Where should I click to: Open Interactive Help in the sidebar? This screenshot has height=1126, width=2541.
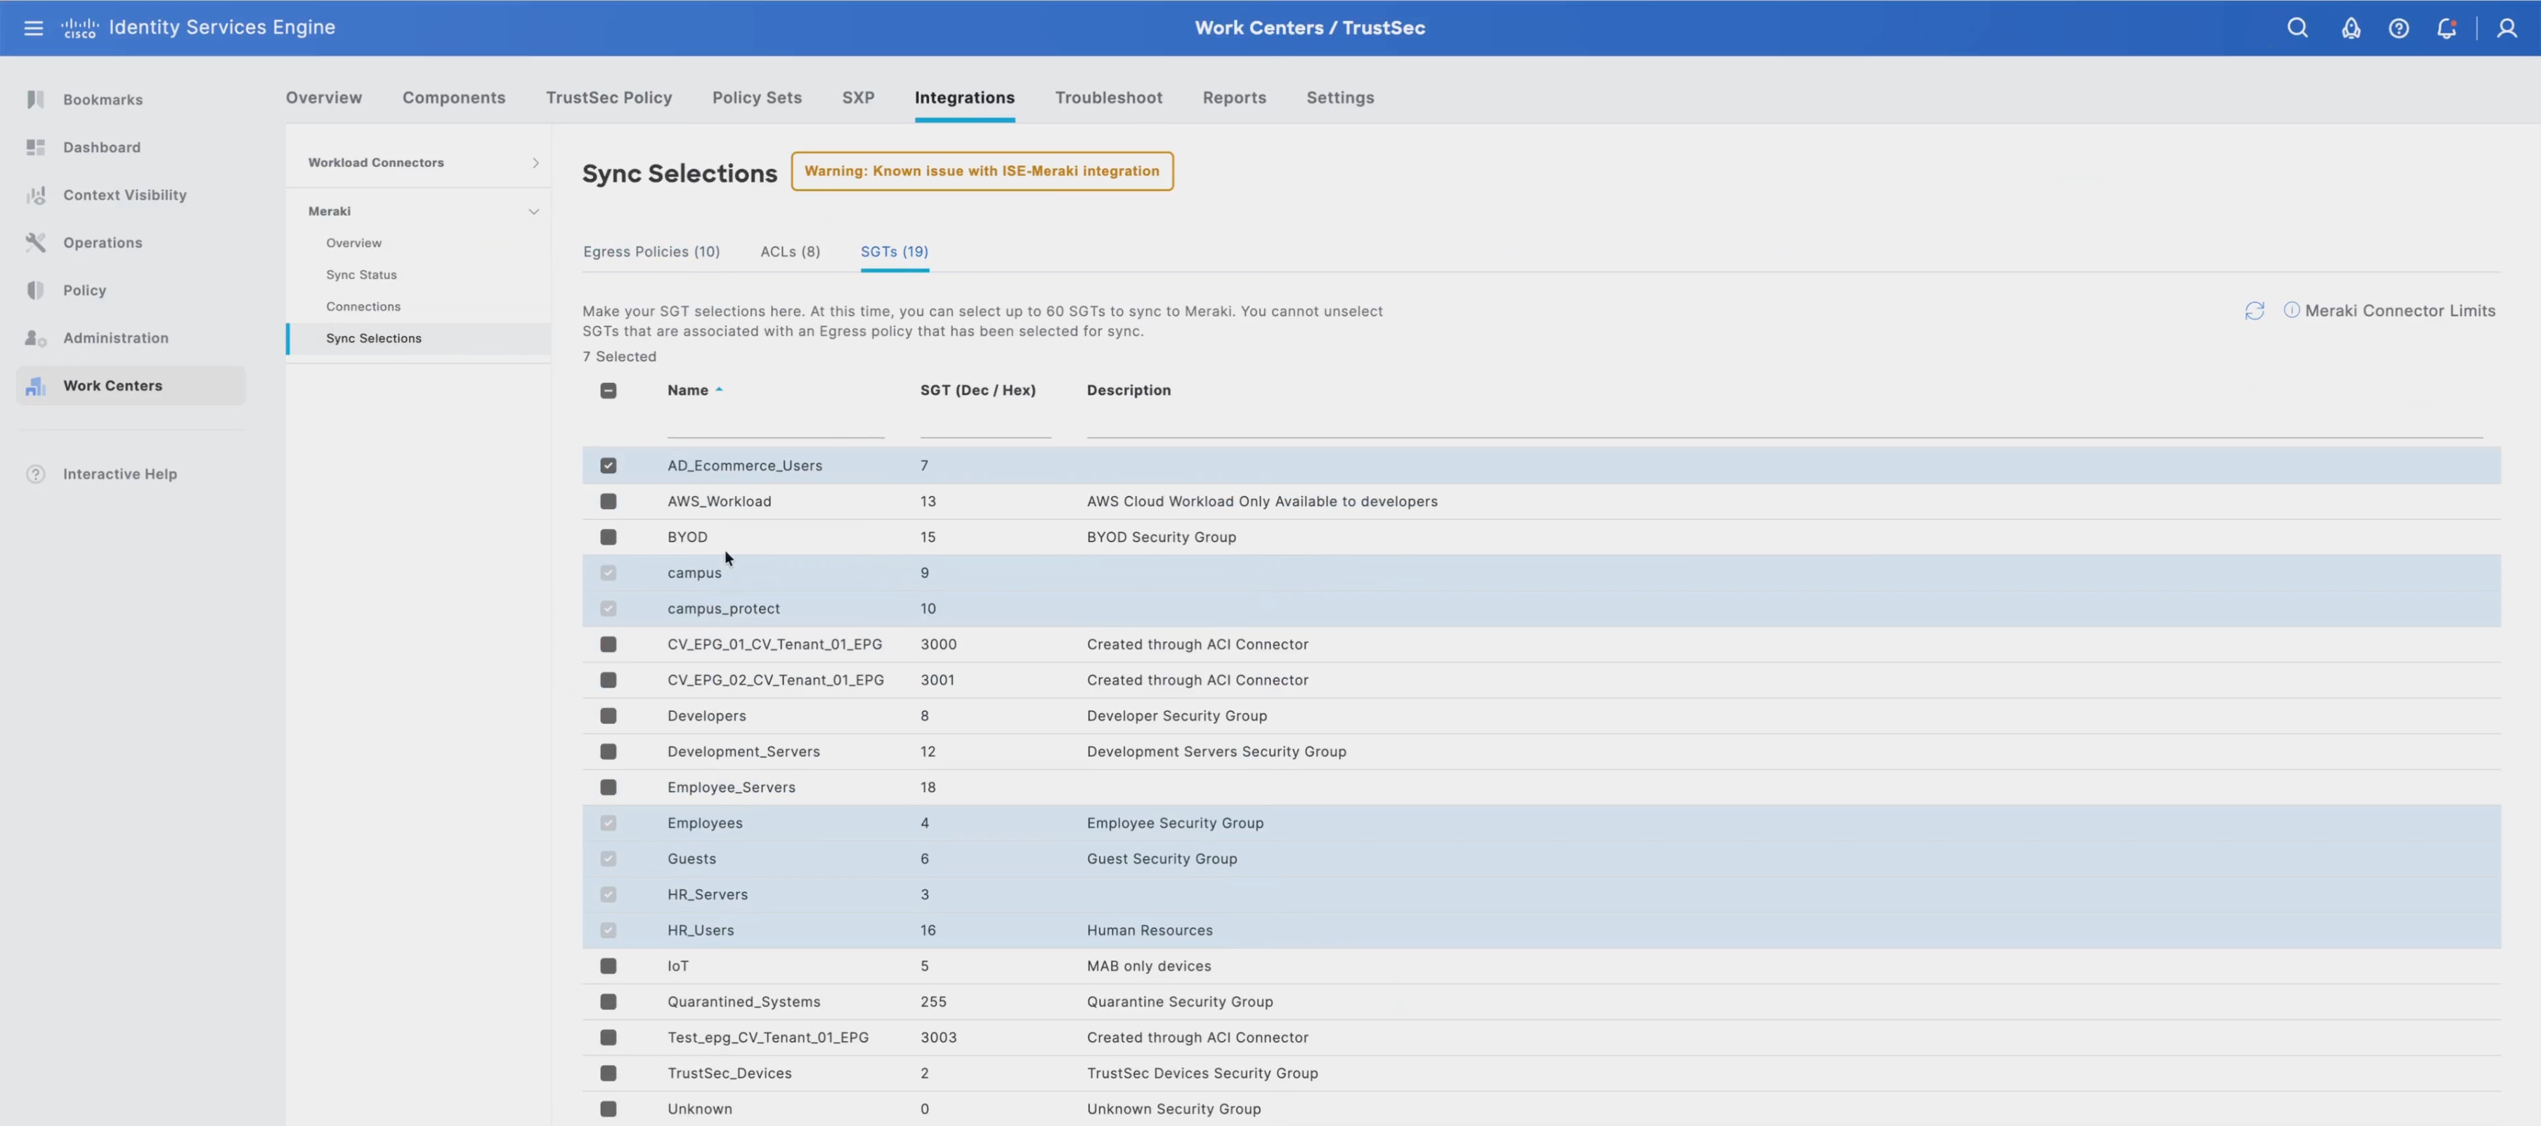(119, 474)
